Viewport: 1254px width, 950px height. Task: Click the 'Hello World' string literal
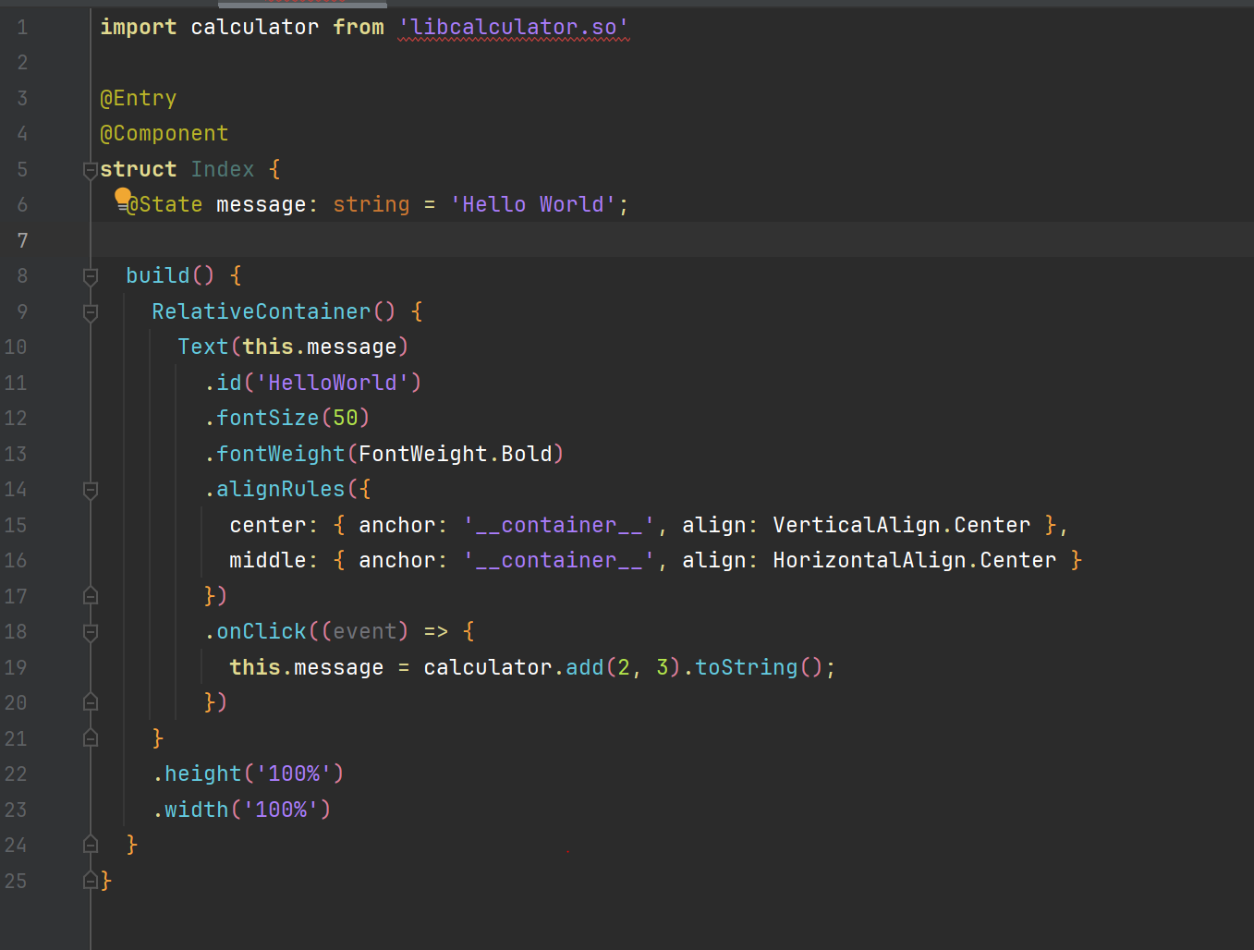pos(533,205)
